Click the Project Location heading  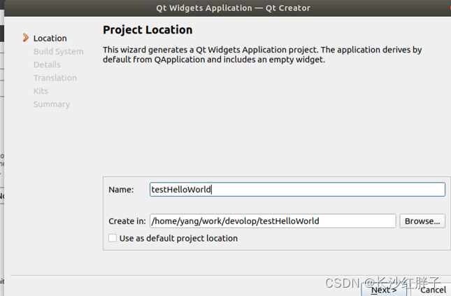tap(148, 30)
